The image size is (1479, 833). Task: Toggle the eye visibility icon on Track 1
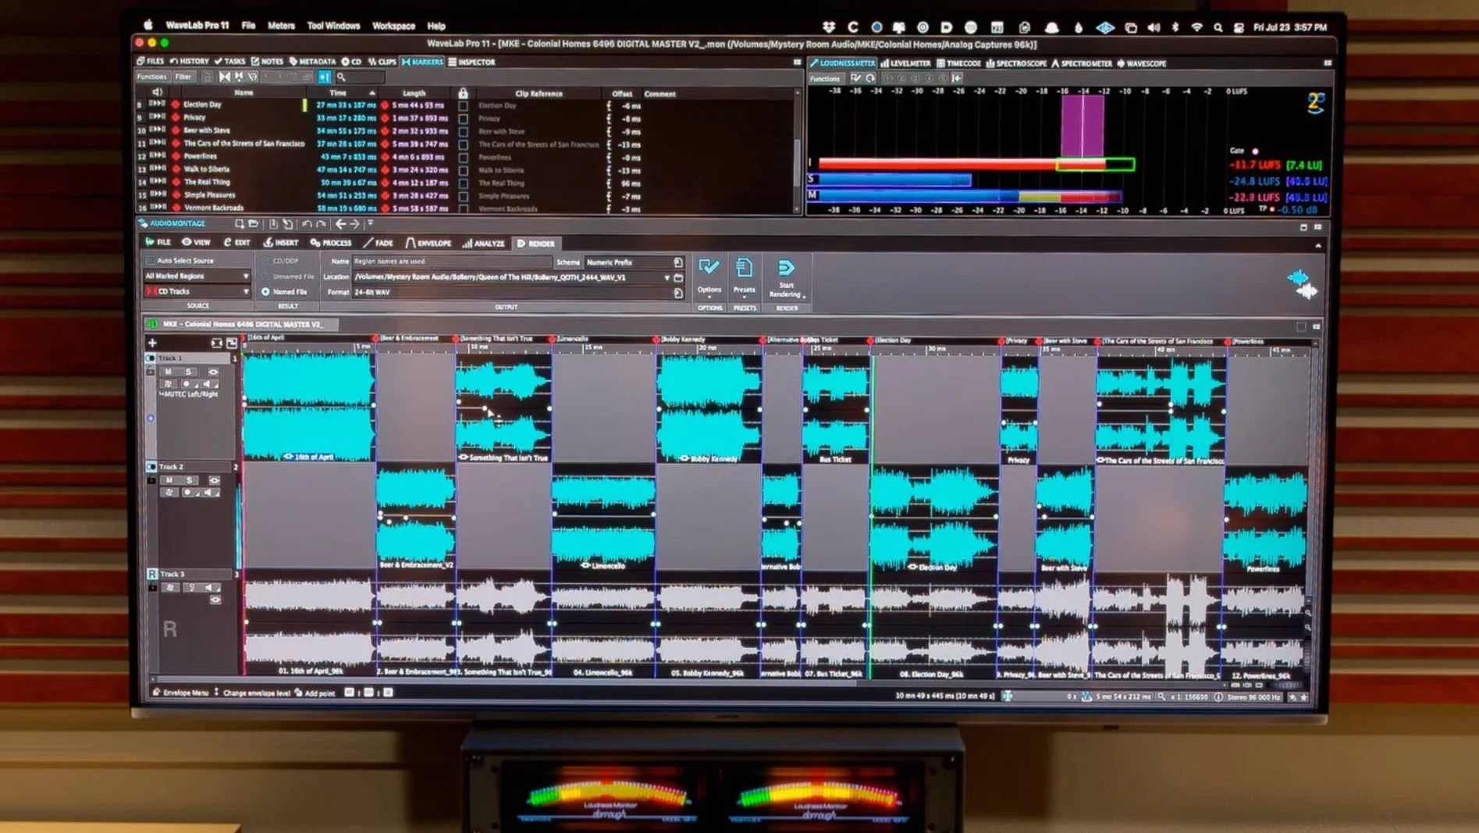[213, 372]
